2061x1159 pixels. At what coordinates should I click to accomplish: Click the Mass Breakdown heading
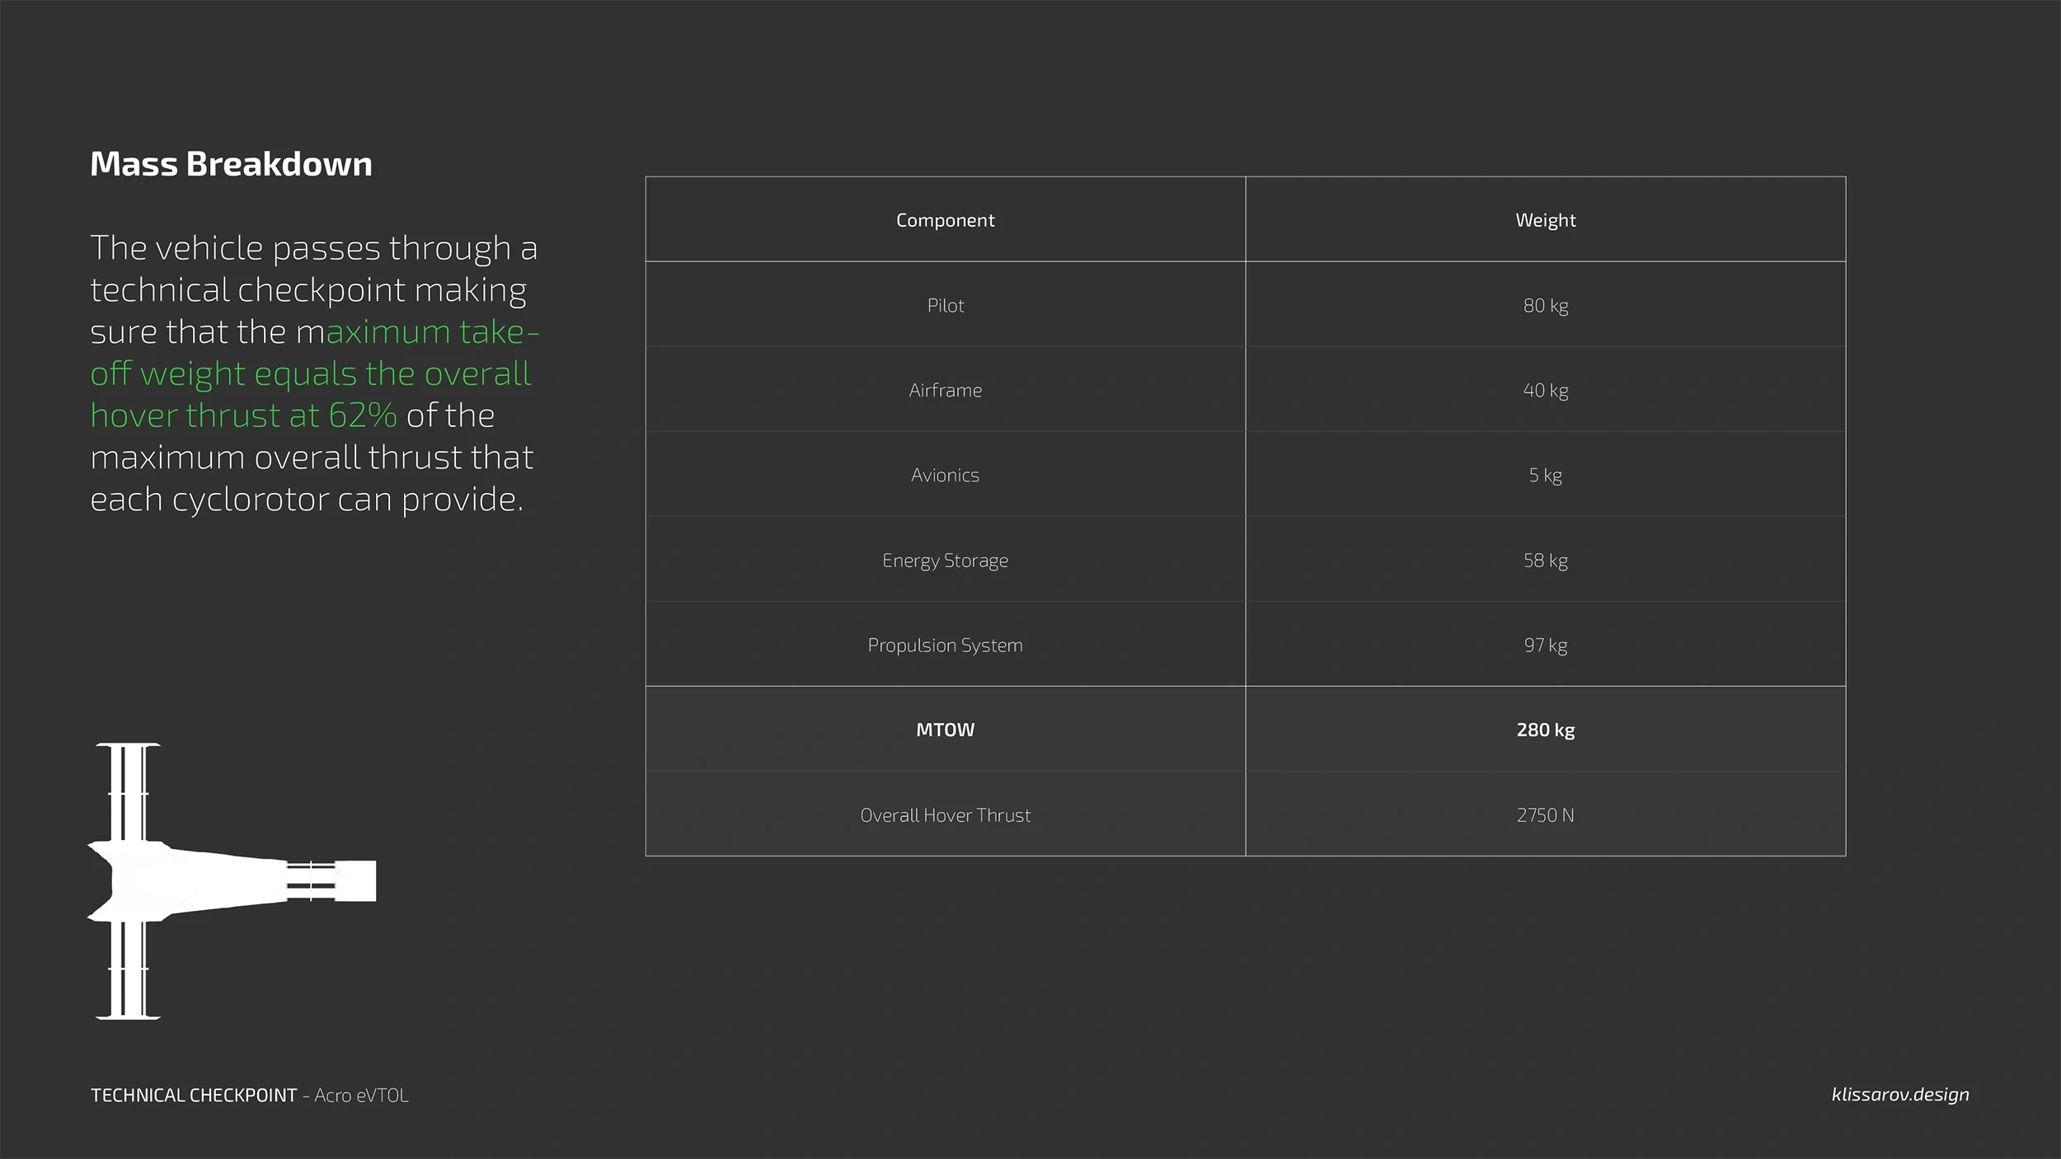(231, 164)
